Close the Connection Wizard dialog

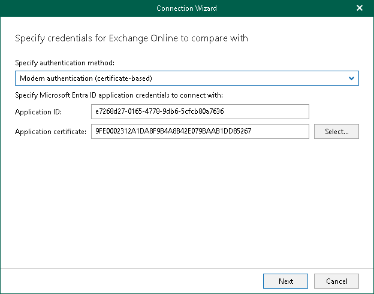coord(359,8)
